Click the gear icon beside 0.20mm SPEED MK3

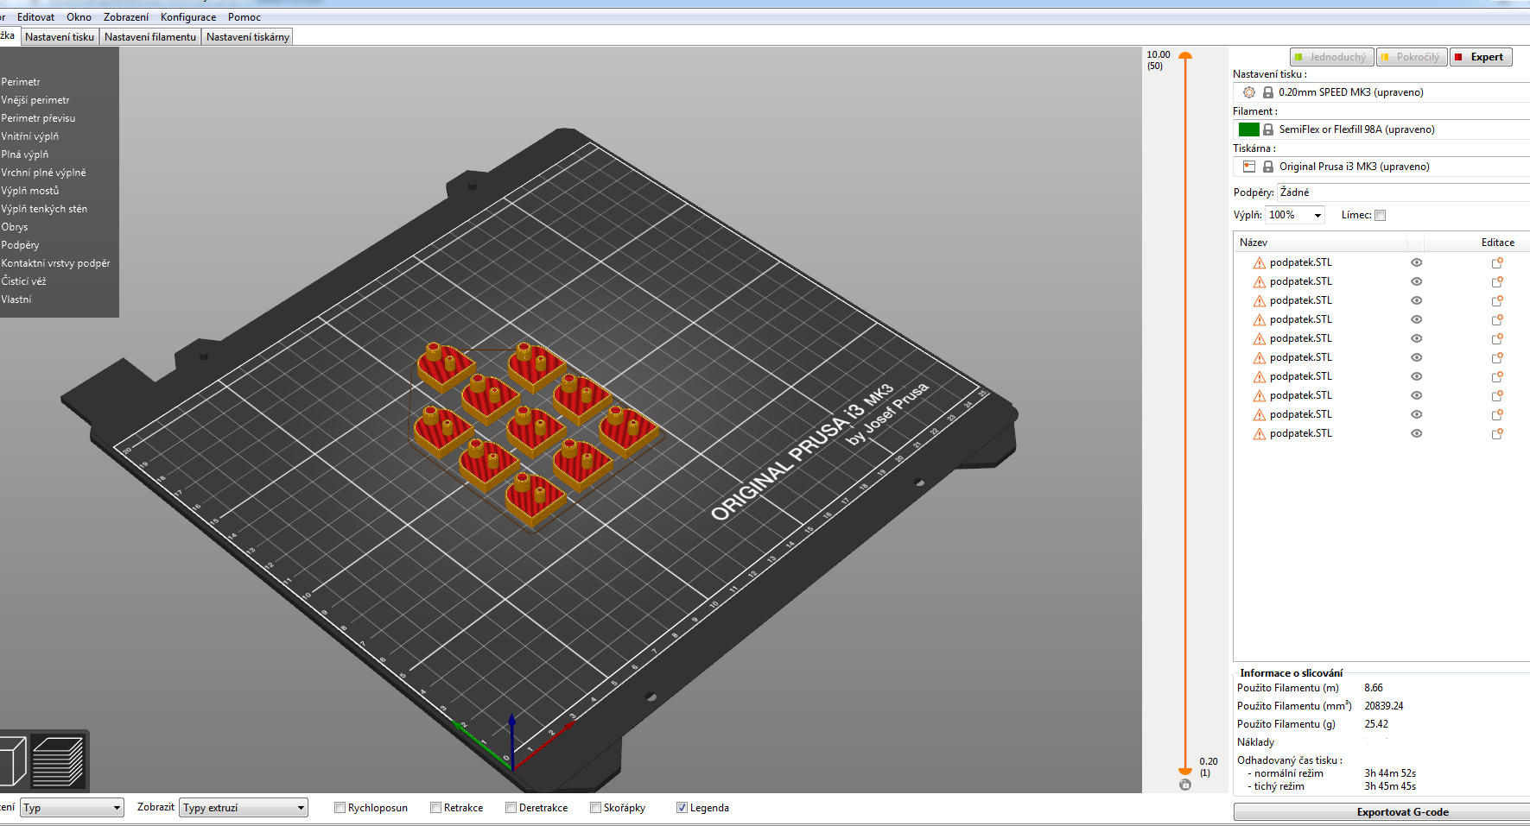(x=1248, y=92)
